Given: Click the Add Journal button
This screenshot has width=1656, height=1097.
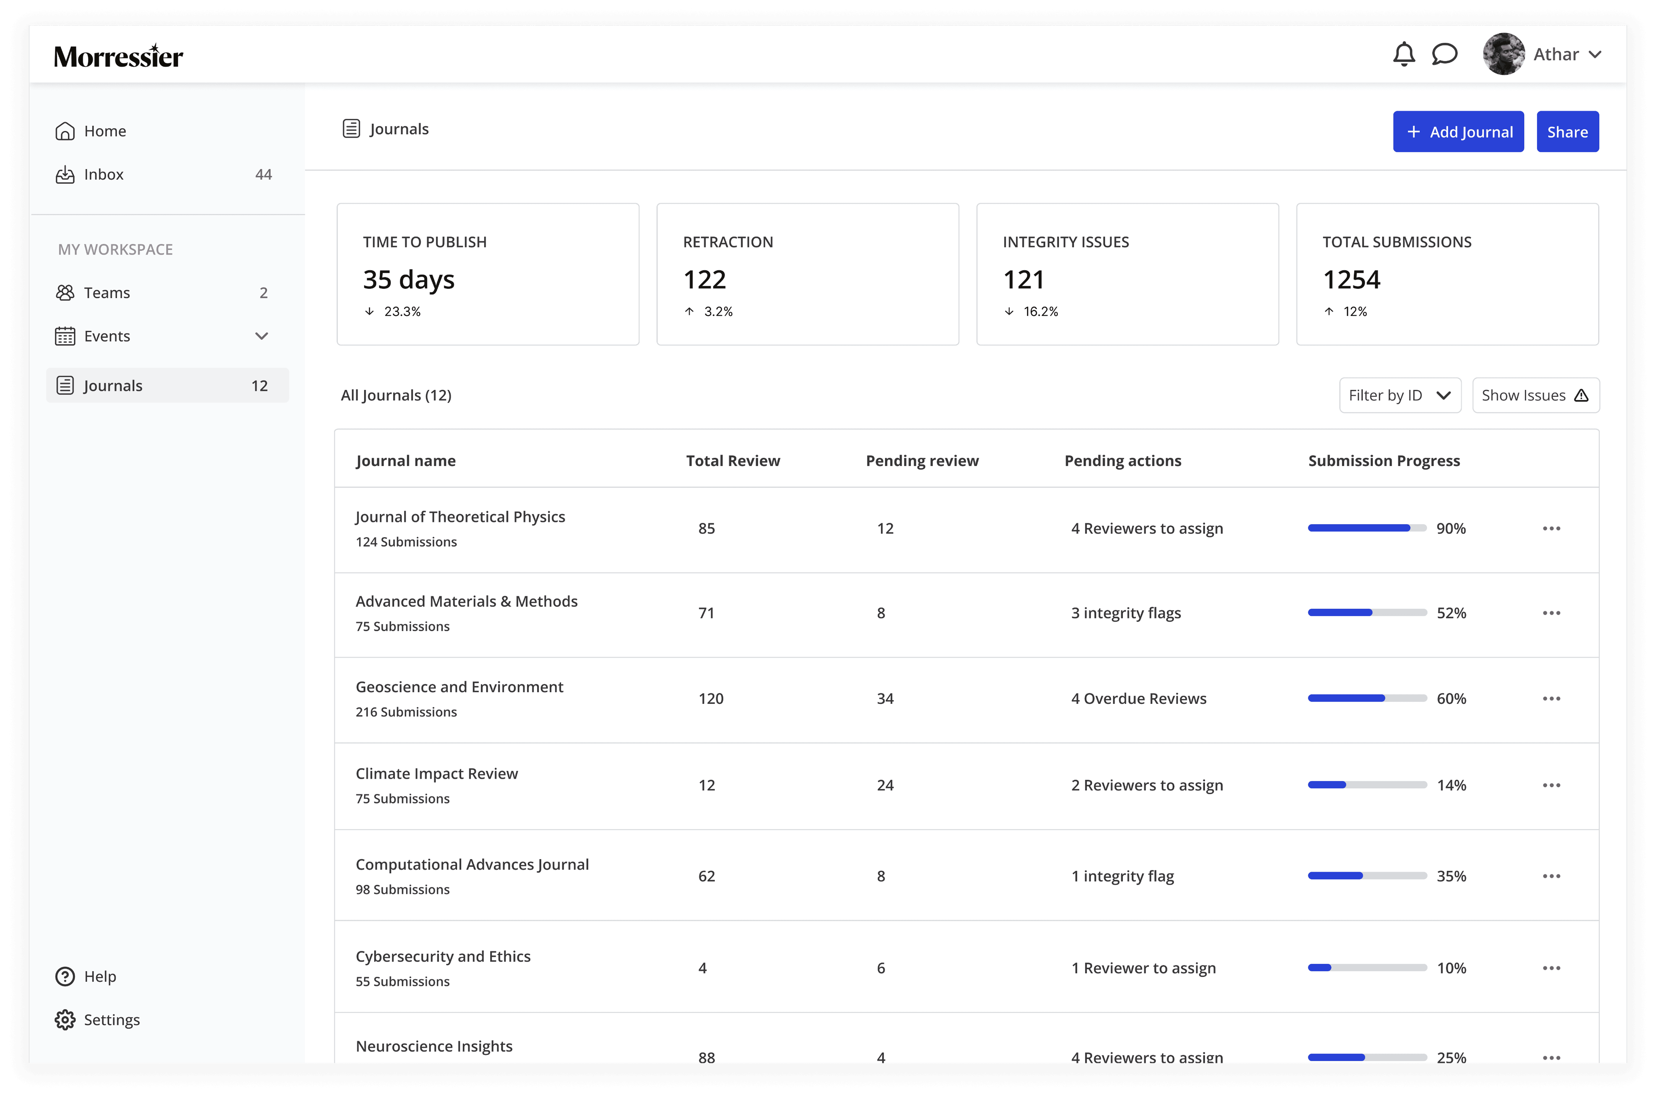Looking at the screenshot, I should (x=1458, y=132).
